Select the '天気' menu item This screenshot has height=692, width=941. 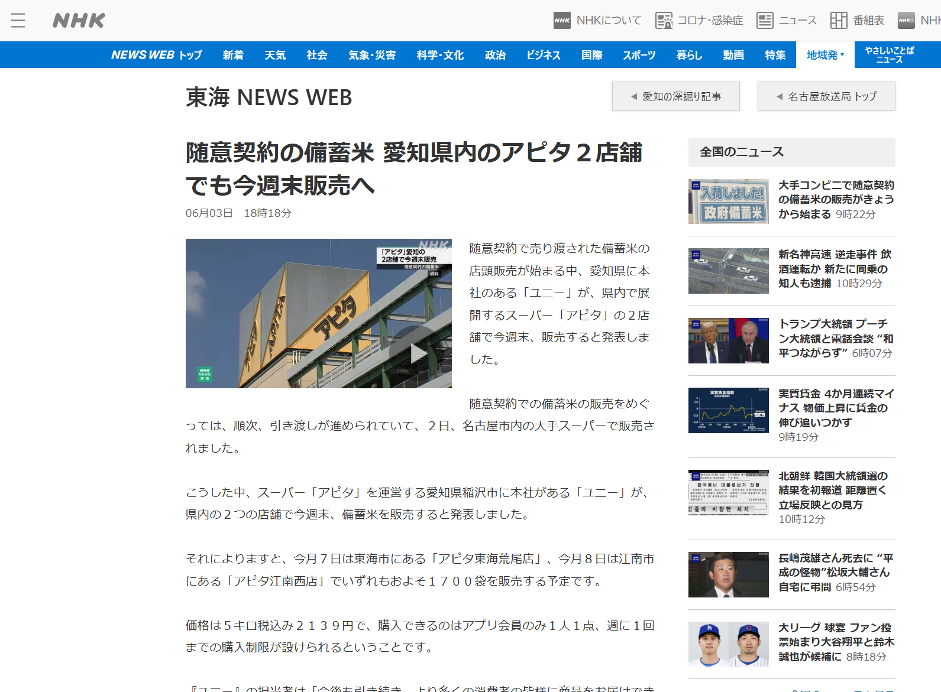(x=275, y=55)
